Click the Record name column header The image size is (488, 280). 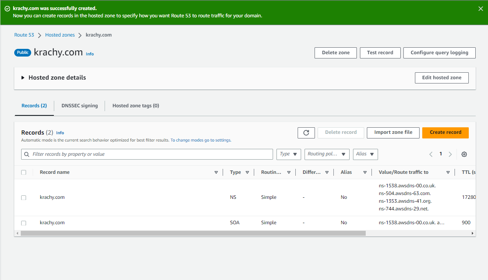coord(55,172)
